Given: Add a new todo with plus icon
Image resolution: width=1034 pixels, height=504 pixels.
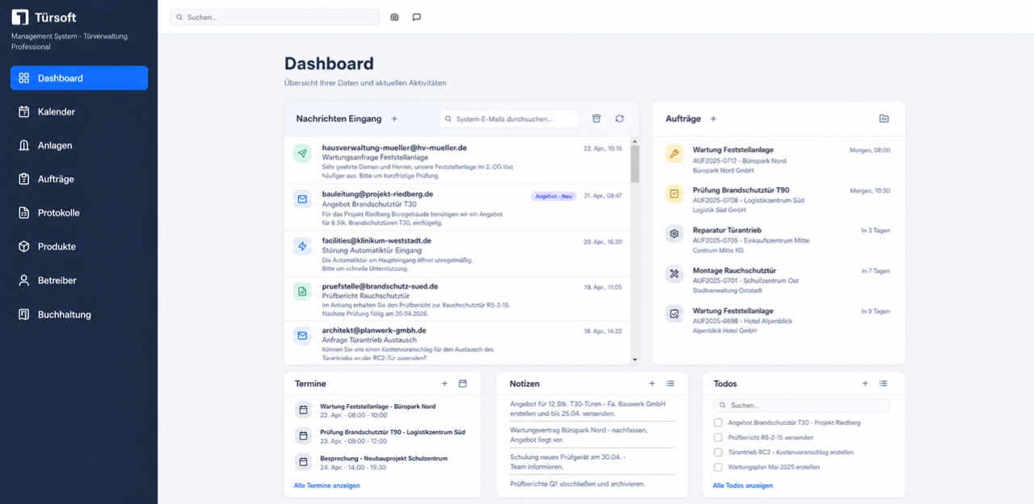Looking at the screenshot, I should [x=865, y=384].
